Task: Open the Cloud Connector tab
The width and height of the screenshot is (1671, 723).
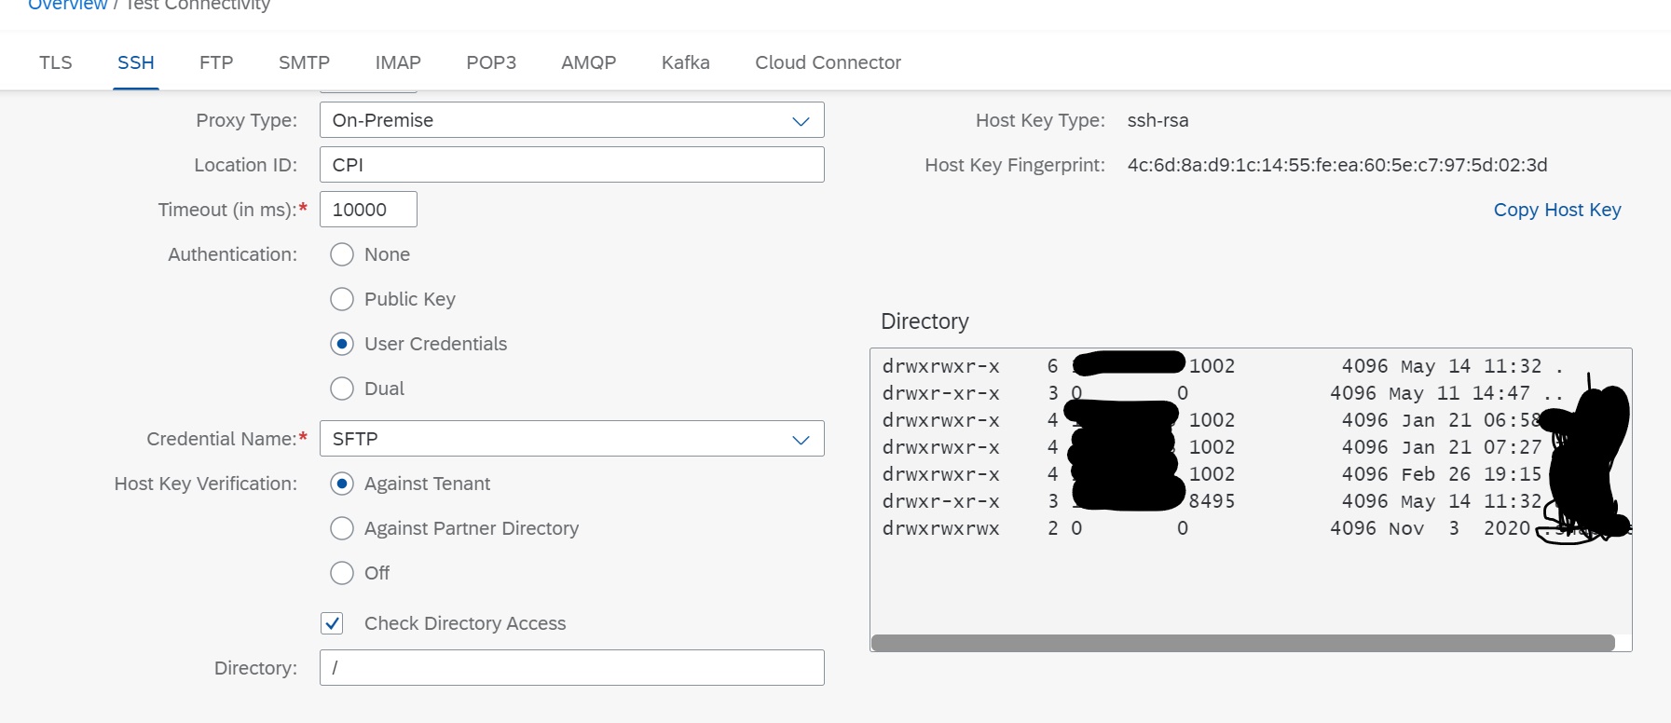Action: tap(828, 62)
